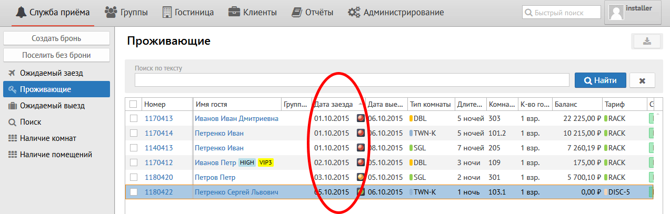Clear the search with the X button
Screen dimensions: 670x214
coord(642,80)
